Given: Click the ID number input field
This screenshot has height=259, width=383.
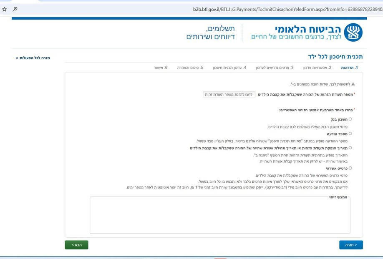Looking at the screenshot, I should [x=229, y=95].
